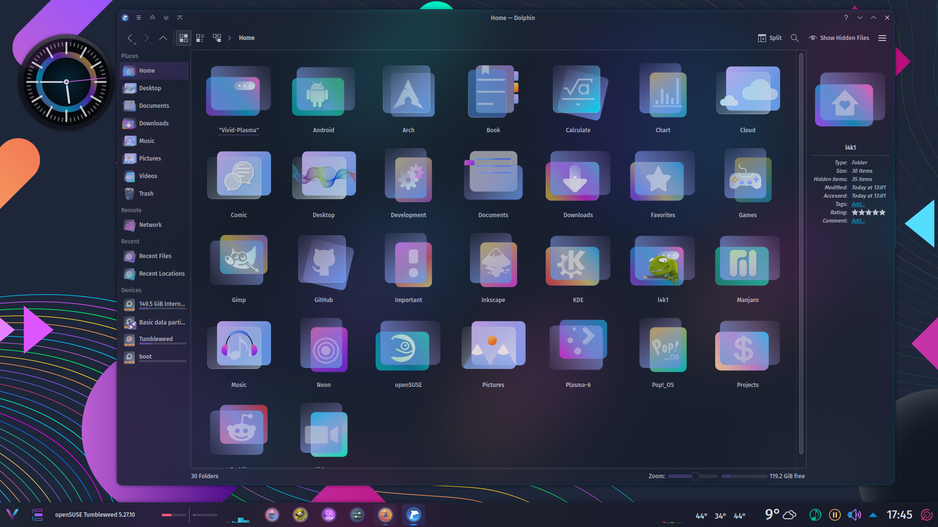The image size is (938, 527).
Task: Open the Cloud folder
Action: [747, 100]
